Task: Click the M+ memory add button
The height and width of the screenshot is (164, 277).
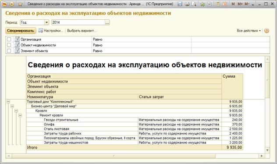Action: pos(240,4)
